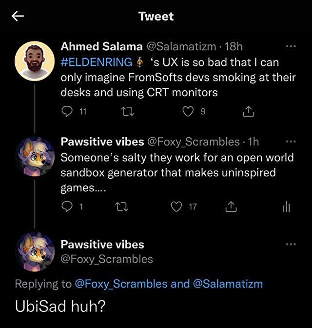The width and height of the screenshot is (312, 328).
Task: Reply to the salty sandbox generator tweet
Action: pyautogui.click(x=67, y=207)
